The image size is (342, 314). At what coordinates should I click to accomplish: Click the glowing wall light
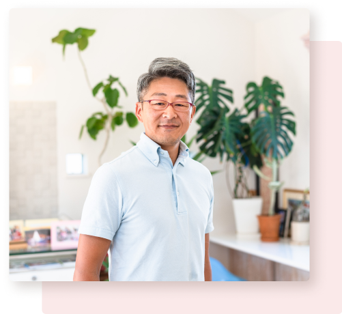pos(23,75)
